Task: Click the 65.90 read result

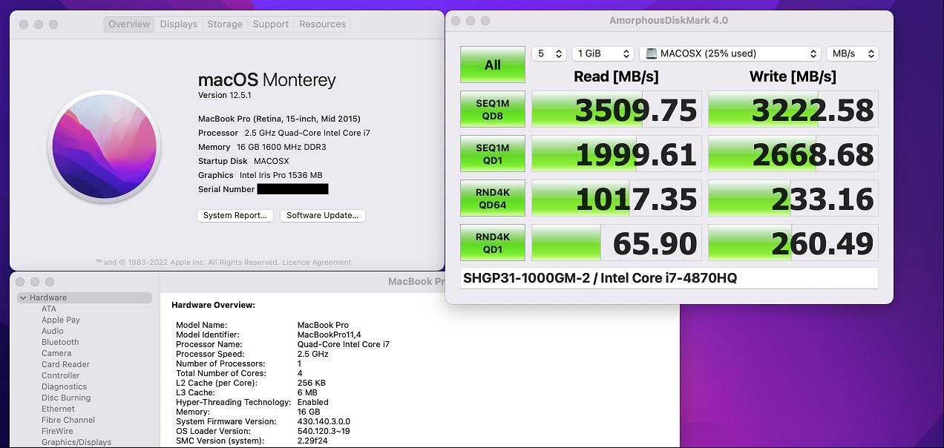Action: (x=617, y=243)
